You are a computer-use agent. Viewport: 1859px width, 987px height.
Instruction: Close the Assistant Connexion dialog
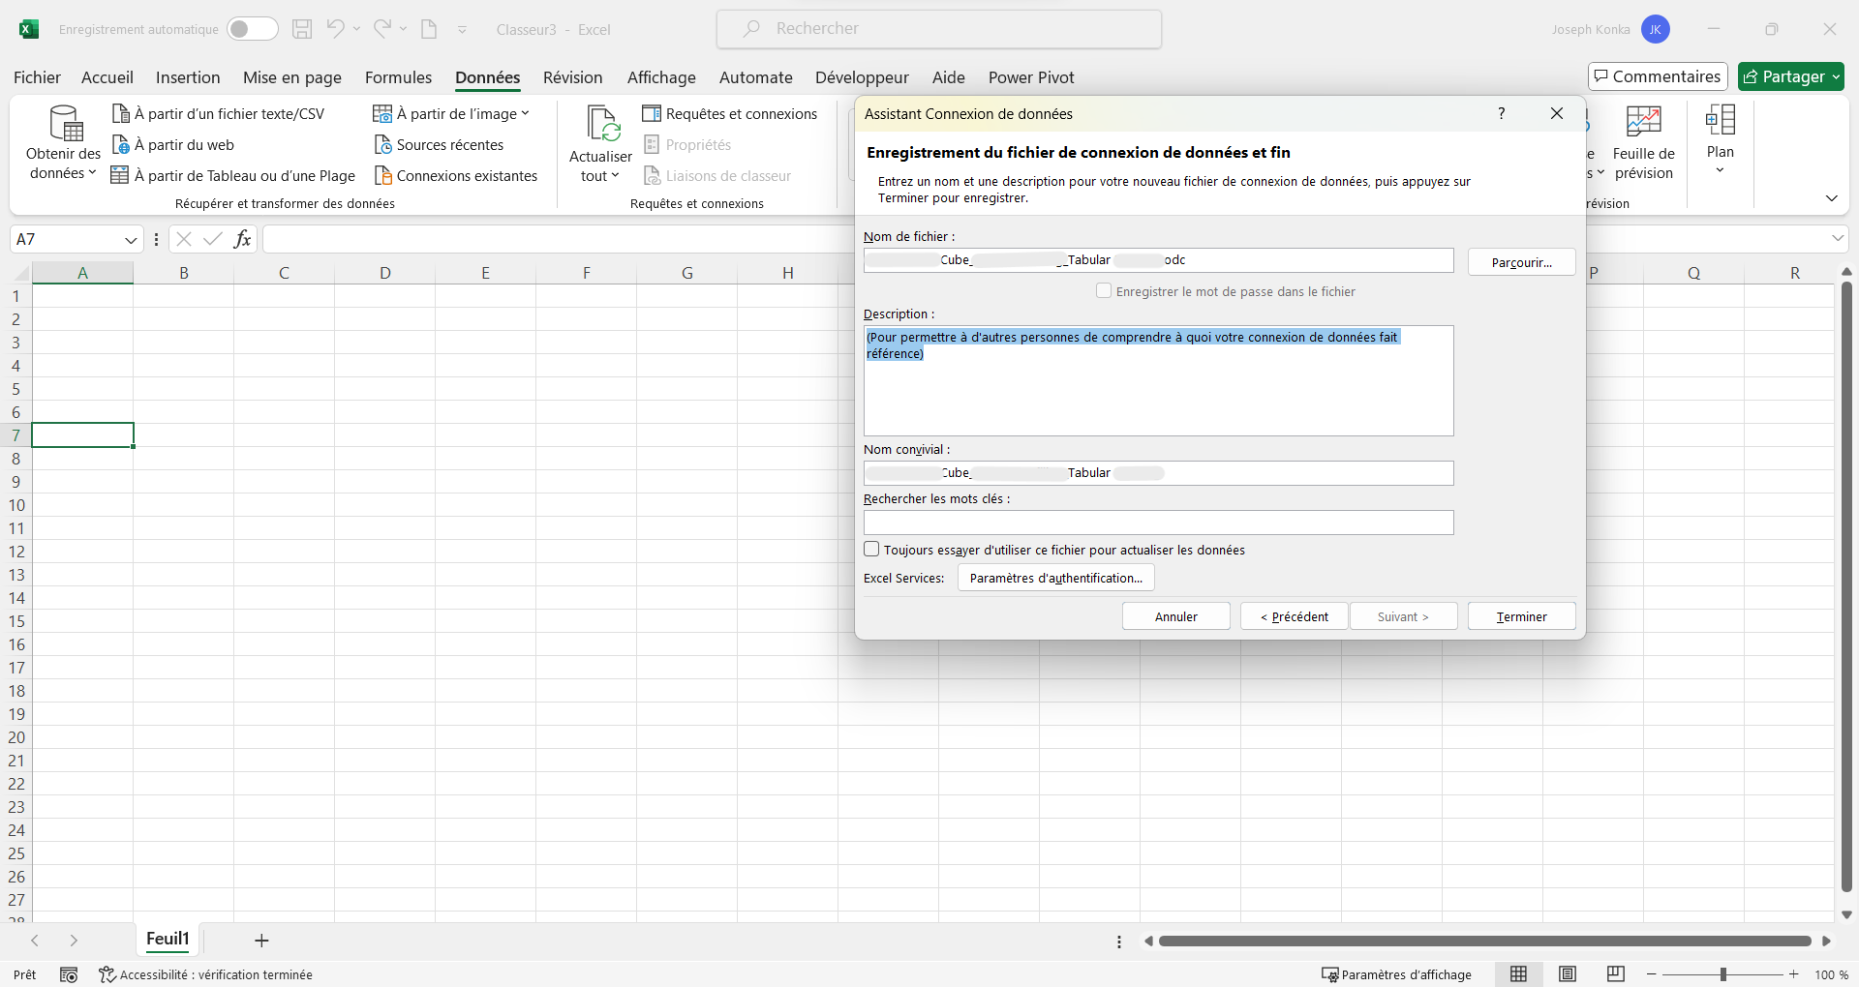point(1557,114)
